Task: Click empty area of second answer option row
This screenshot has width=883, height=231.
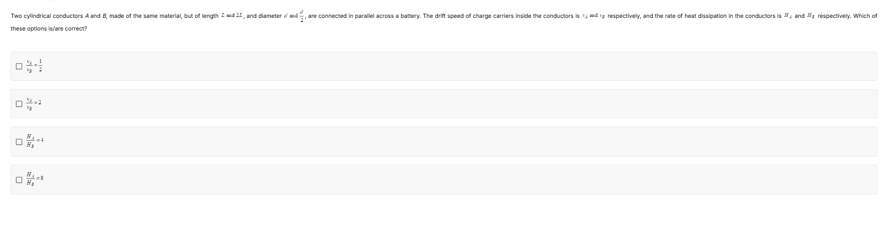Action: click(x=444, y=104)
